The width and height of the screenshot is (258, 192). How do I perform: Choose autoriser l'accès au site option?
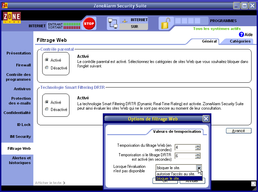[179, 174]
